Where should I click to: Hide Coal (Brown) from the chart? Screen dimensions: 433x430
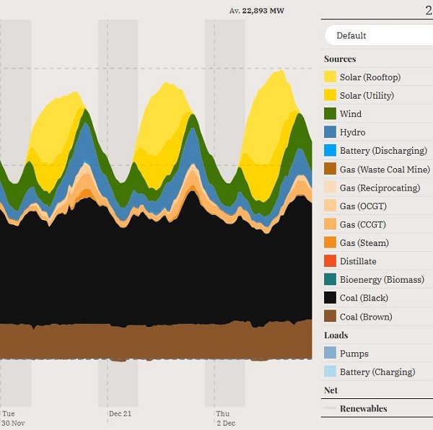(x=365, y=317)
